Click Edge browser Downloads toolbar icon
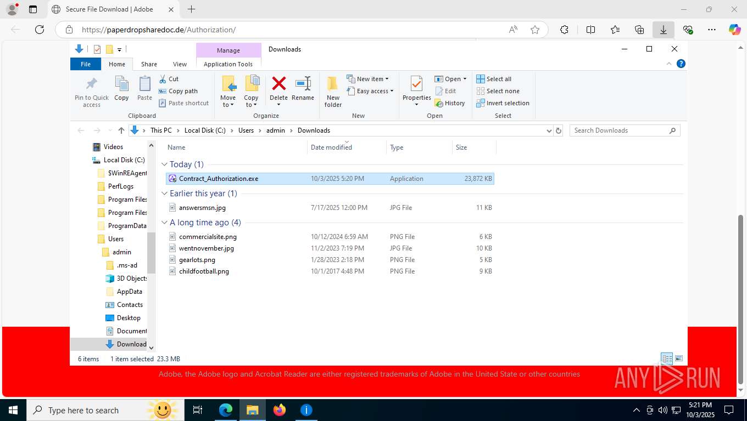The width and height of the screenshot is (747, 421). pyautogui.click(x=664, y=30)
